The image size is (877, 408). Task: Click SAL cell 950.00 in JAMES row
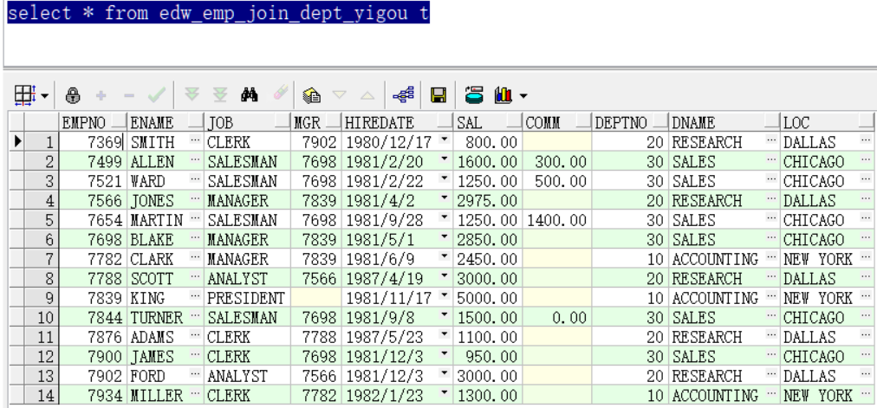(x=488, y=356)
